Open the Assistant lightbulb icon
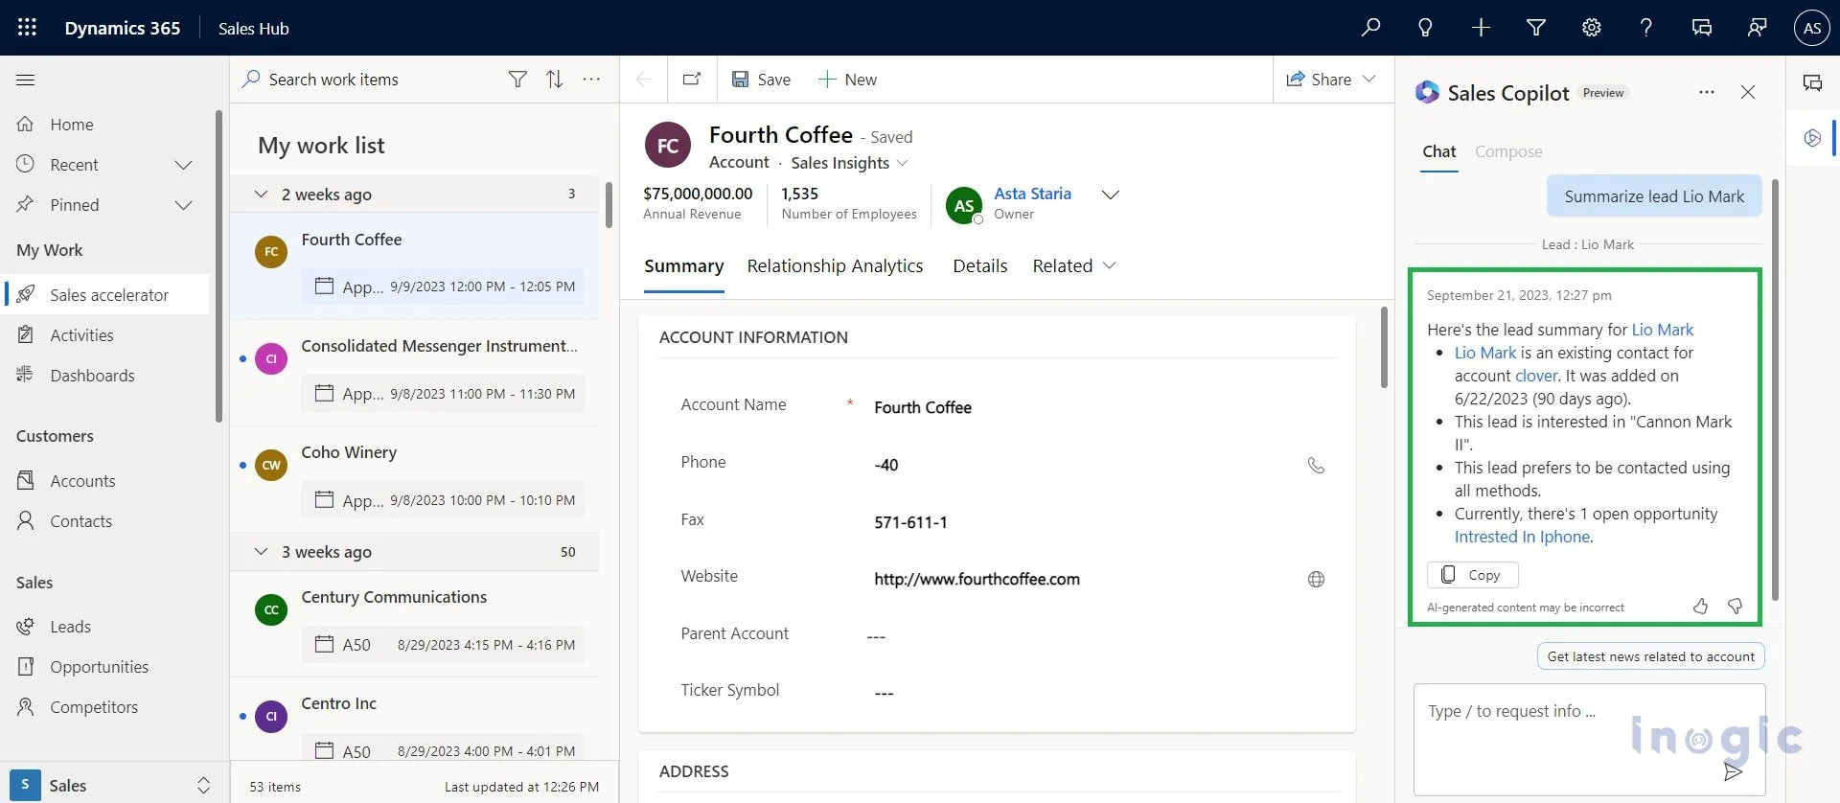 (x=1425, y=28)
